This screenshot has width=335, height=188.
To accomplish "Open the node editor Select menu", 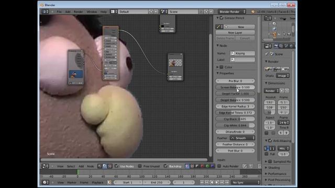I will pyautogui.click(x=71, y=166).
